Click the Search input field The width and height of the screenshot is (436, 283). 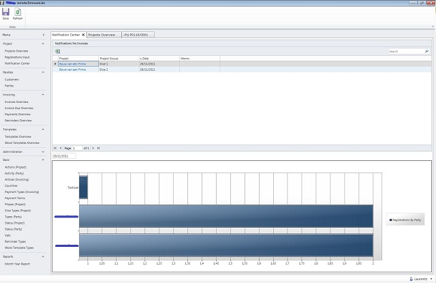click(x=406, y=51)
